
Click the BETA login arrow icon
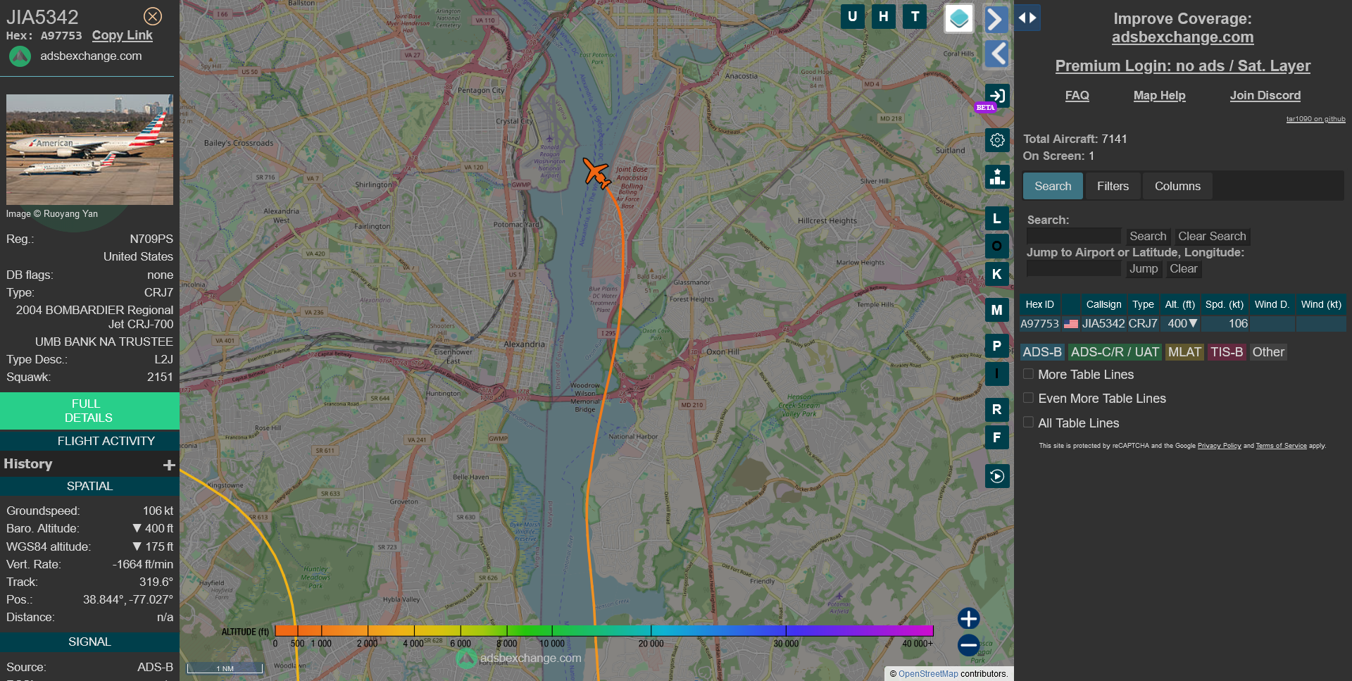(x=997, y=95)
